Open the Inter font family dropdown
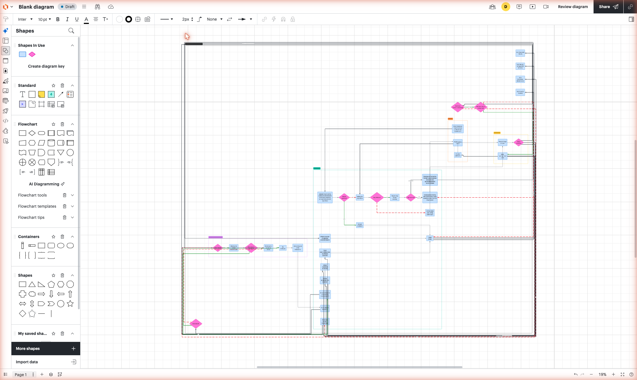The height and width of the screenshot is (380, 637). click(x=25, y=19)
